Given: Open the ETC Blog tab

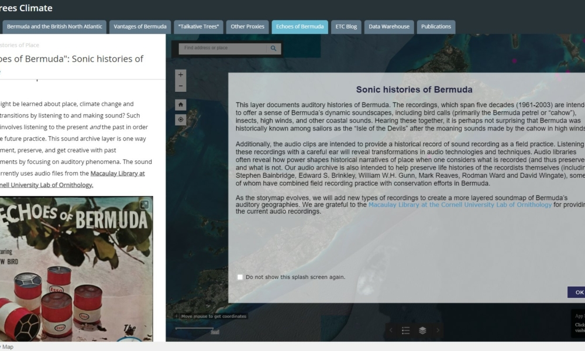Looking at the screenshot, I should click(x=346, y=27).
